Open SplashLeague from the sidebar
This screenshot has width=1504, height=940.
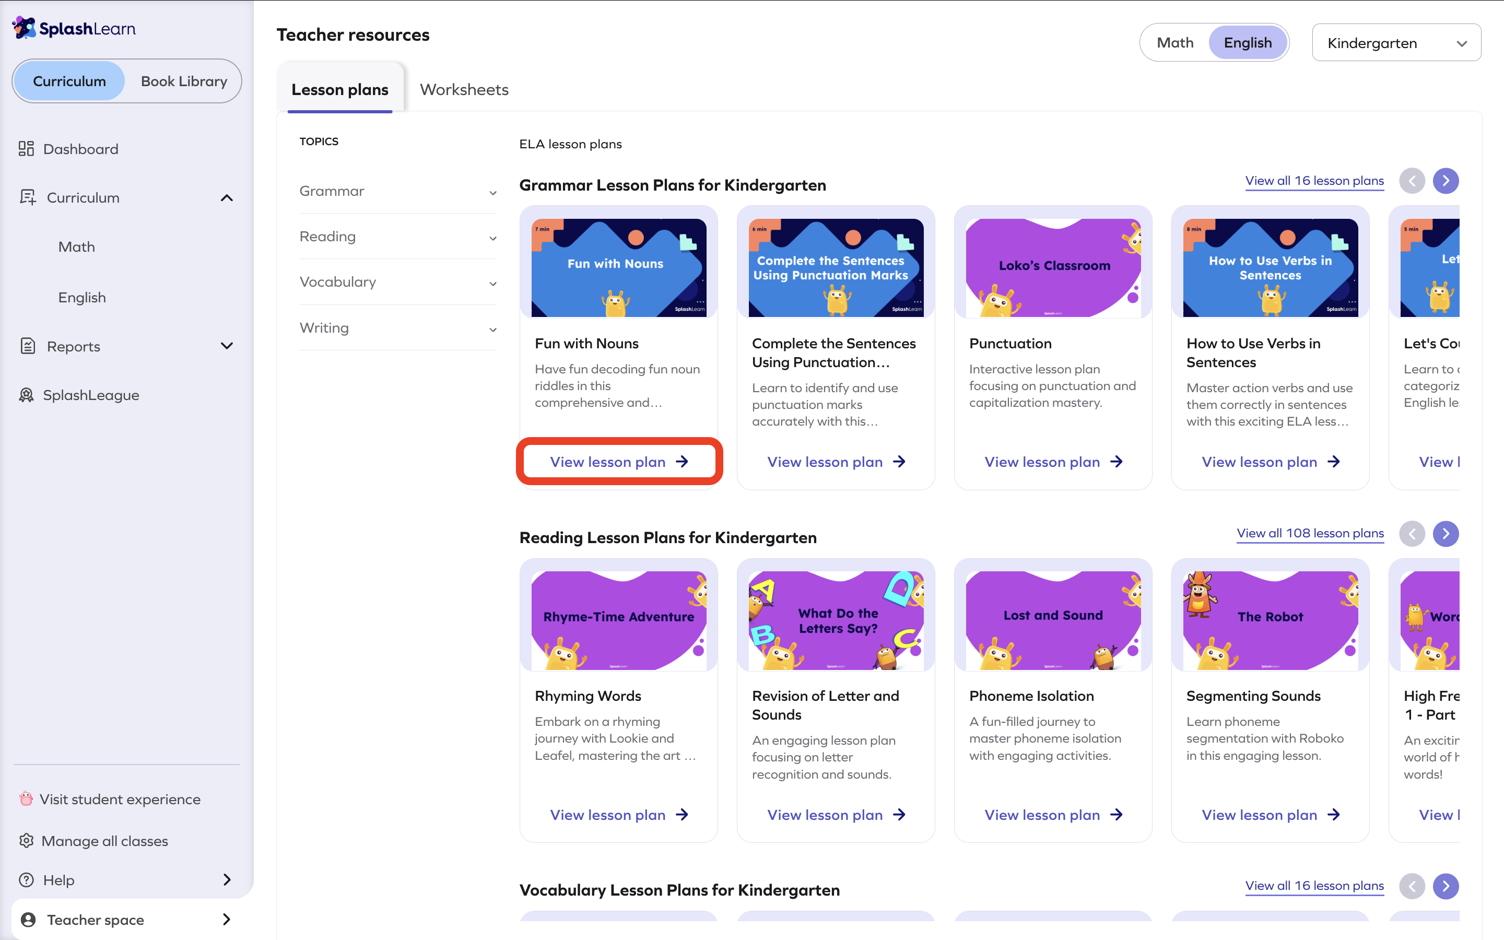click(91, 395)
